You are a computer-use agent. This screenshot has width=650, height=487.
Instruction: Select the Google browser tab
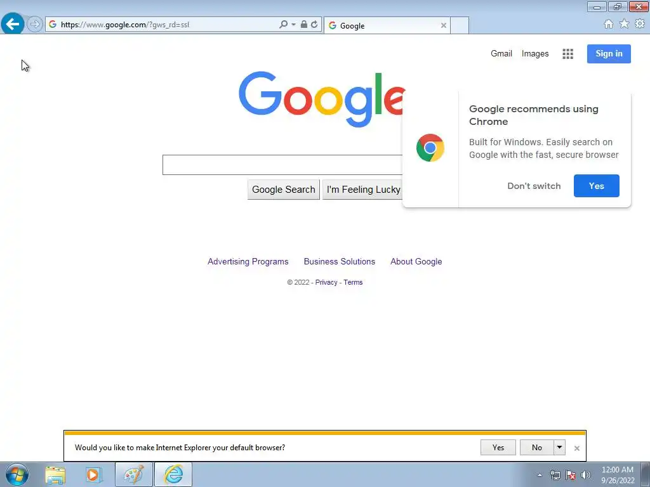tap(387, 25)
